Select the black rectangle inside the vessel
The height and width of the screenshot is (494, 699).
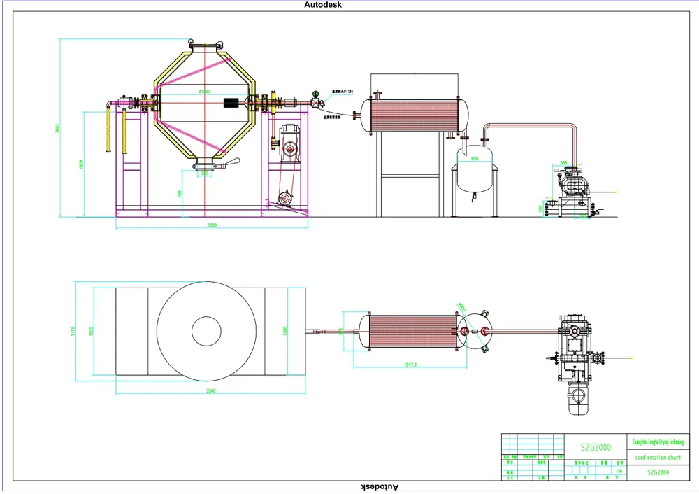[231, 103]
